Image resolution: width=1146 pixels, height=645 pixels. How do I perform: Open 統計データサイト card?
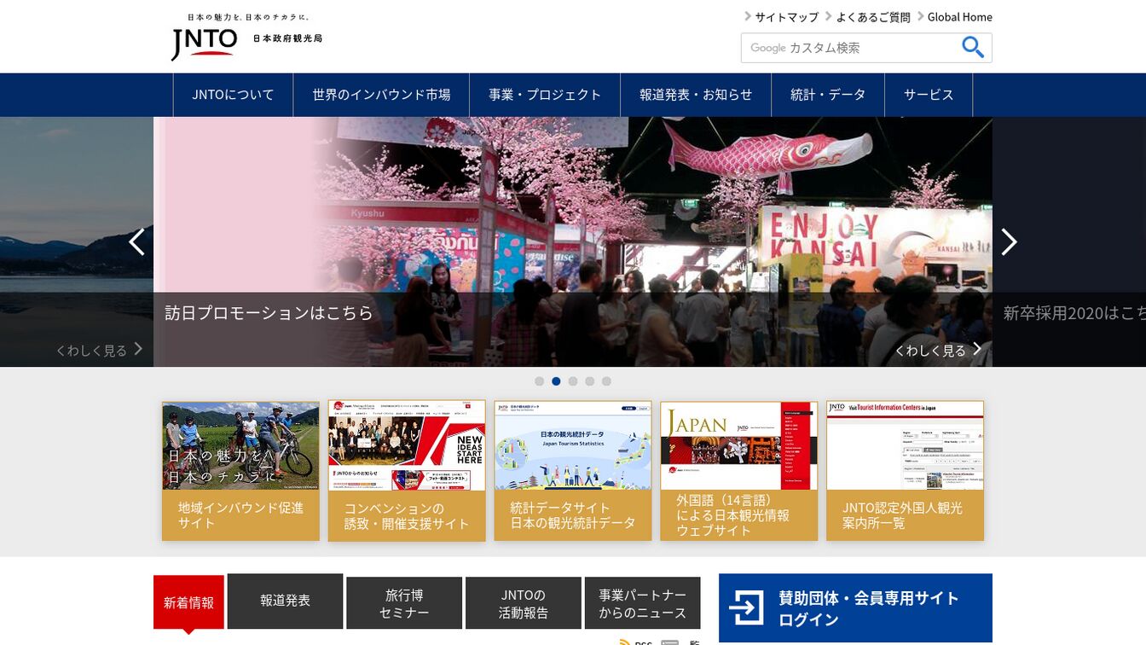tap(573, 471)
